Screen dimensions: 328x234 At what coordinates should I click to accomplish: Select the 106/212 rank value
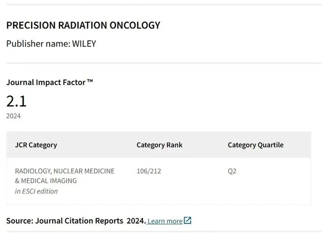(x=149, y=171)
